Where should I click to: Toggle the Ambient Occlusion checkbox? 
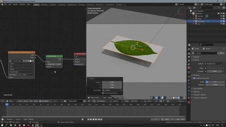coord(194,78)
